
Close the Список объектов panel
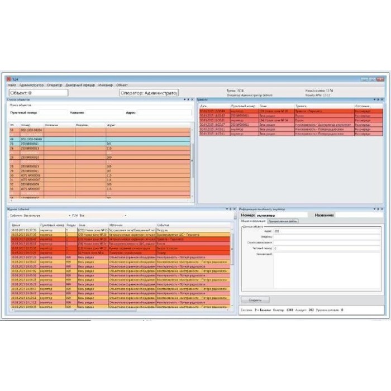(x=193, y=99)
